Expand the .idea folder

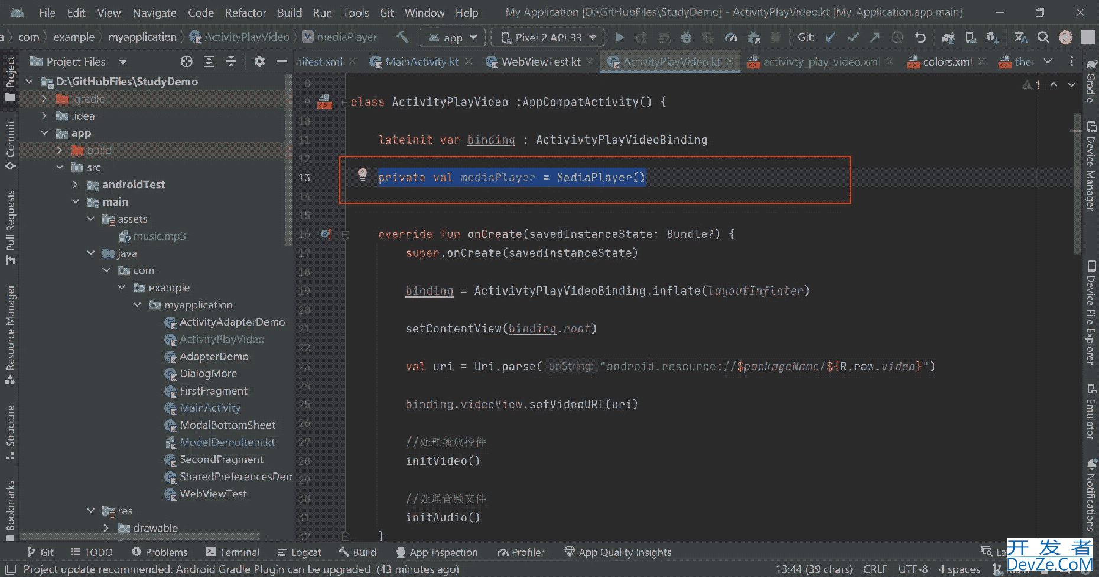point(44,116)
